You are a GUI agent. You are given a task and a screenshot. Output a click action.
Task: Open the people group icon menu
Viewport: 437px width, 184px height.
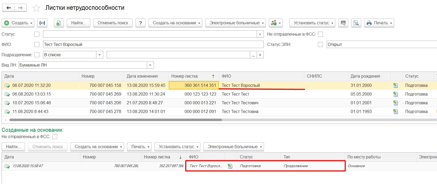click(276, 23)
